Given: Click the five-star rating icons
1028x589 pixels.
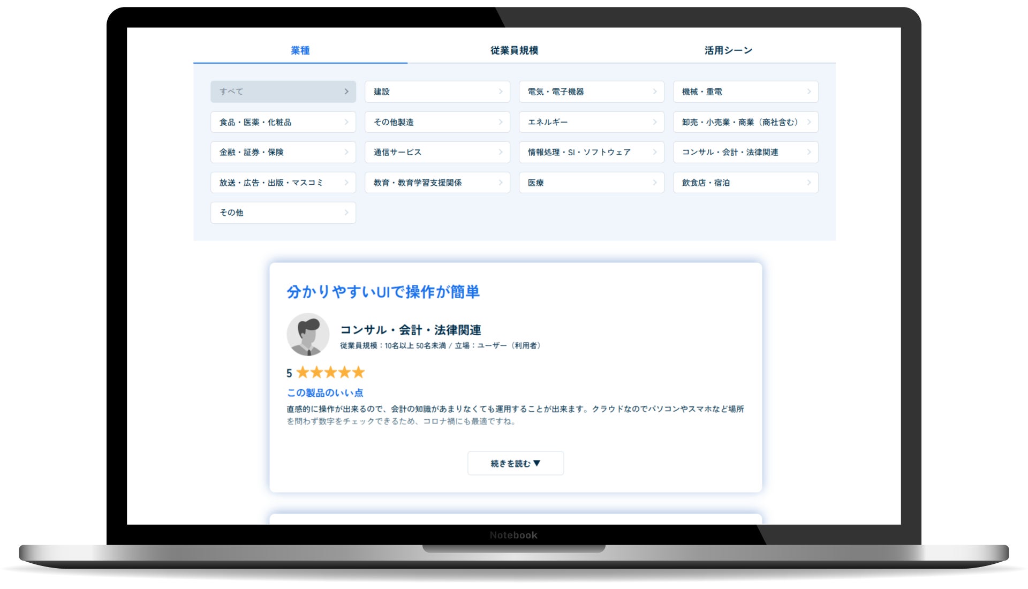Looking at the screenshot, I should click(x=330, y=372).
